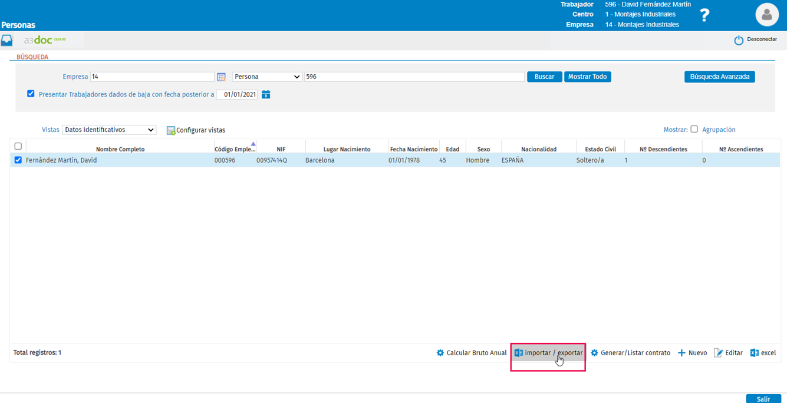Click the search text field containing 596

(414, 77)
